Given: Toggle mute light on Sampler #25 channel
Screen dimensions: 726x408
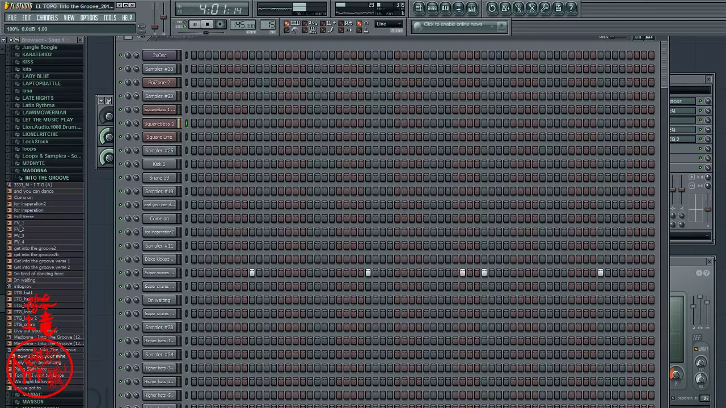Looking at the screenshot, I should point(120,150).
